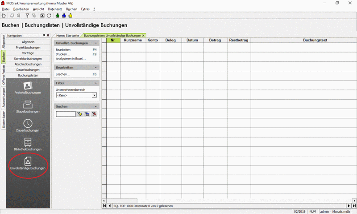
Task: Select the vertical Auswertungen side tab
Action: pos(4,97)
